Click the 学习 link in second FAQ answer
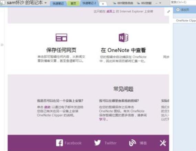This screenshot has width=196, height=151. (x=102, y=119)
